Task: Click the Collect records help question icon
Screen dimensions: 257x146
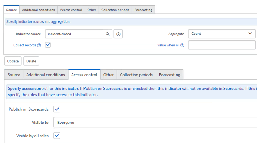Action: (39, 45)
